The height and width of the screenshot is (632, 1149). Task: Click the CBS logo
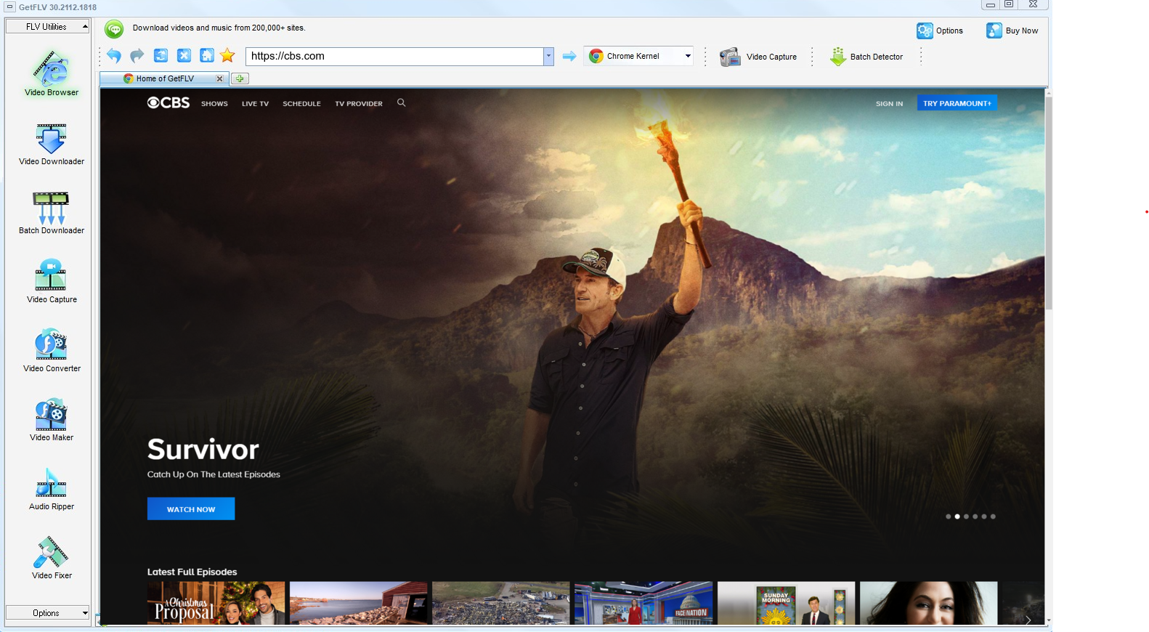[x=169, y=103]
